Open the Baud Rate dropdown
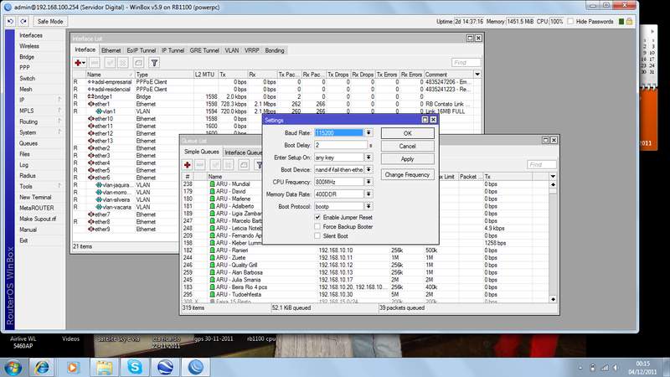This screenshot has height=377, width=670. pos(368,132)
